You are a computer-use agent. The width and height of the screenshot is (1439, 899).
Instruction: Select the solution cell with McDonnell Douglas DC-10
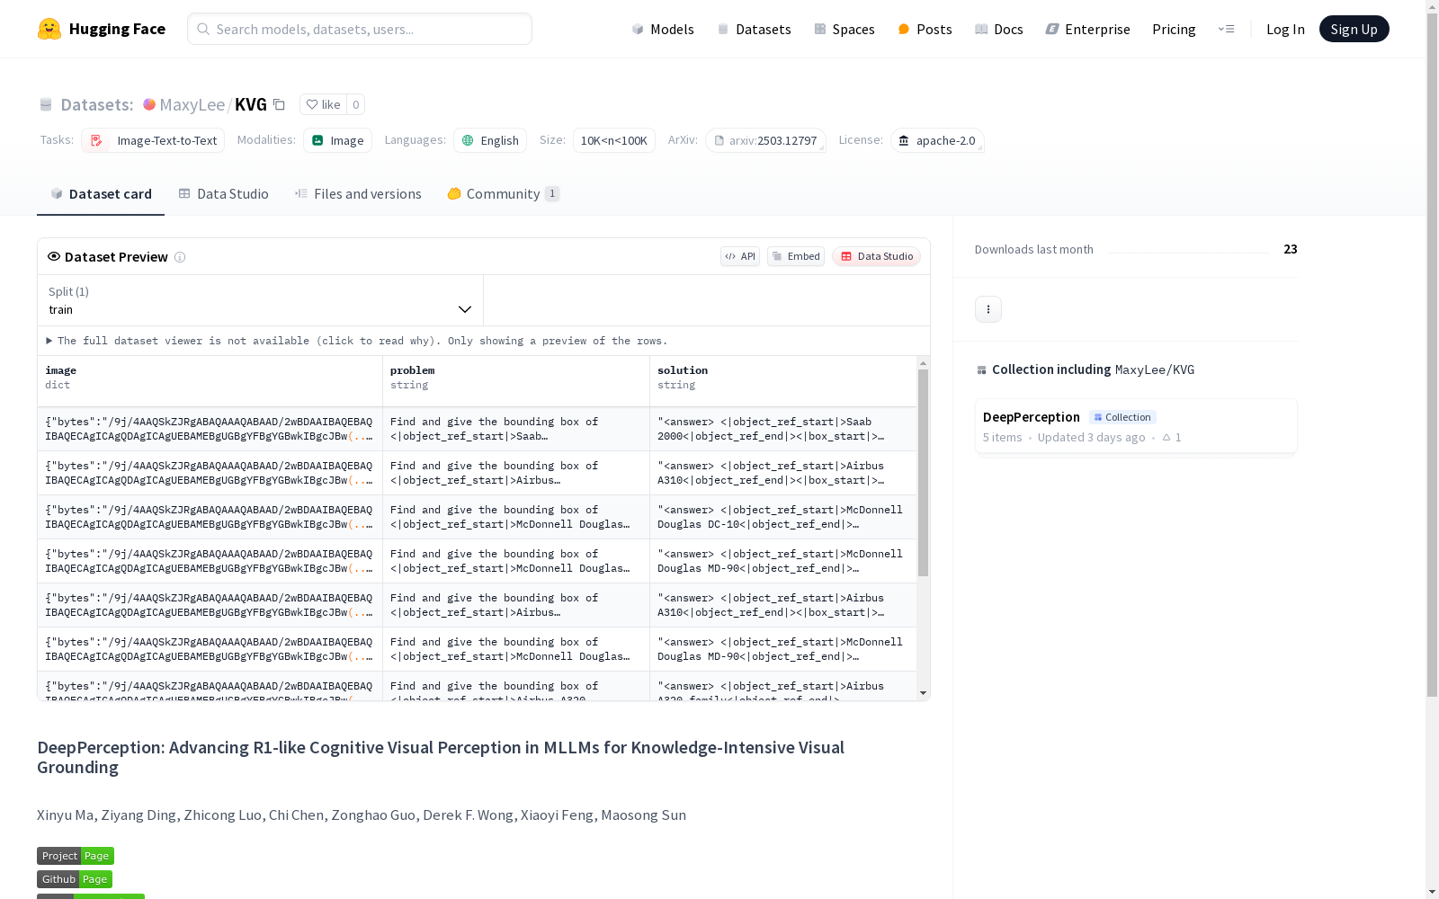click(x=783, y=517)
